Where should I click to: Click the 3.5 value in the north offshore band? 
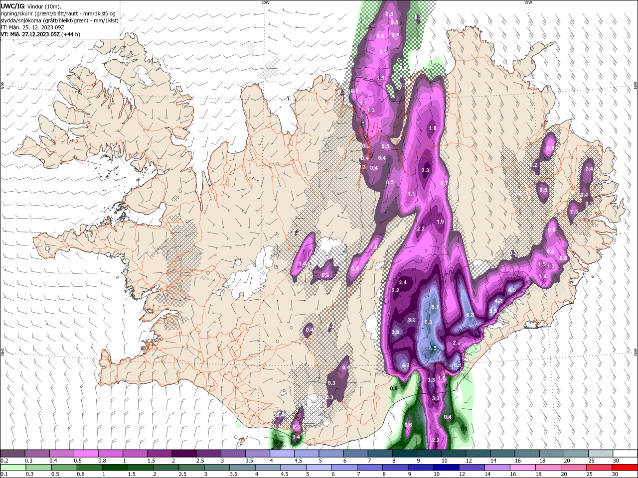pos(380,78)
